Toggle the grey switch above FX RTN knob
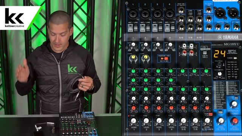This screenshot has width=242, height=136. tap(220, 112)
